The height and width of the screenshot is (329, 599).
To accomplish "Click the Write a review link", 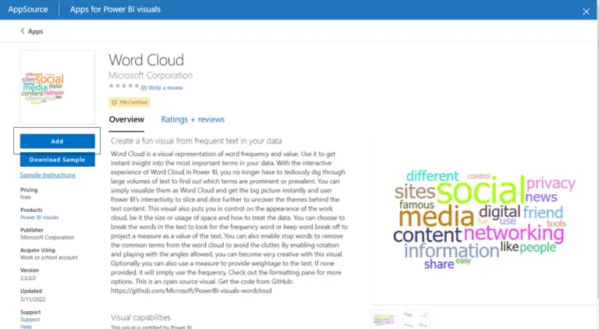I will 165,88.
